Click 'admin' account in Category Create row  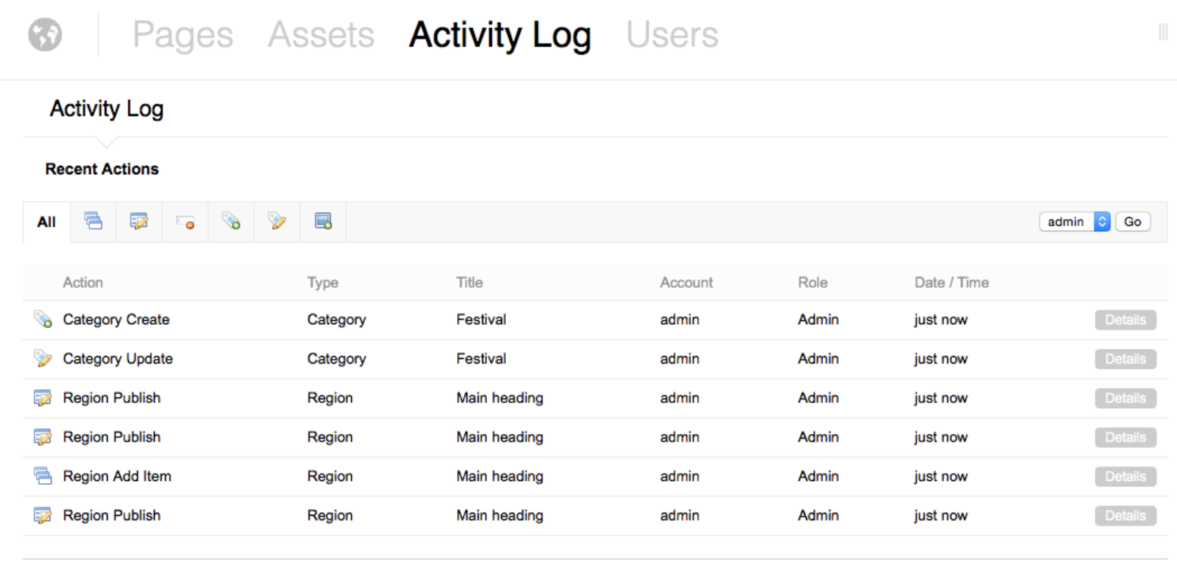[680, 320]
